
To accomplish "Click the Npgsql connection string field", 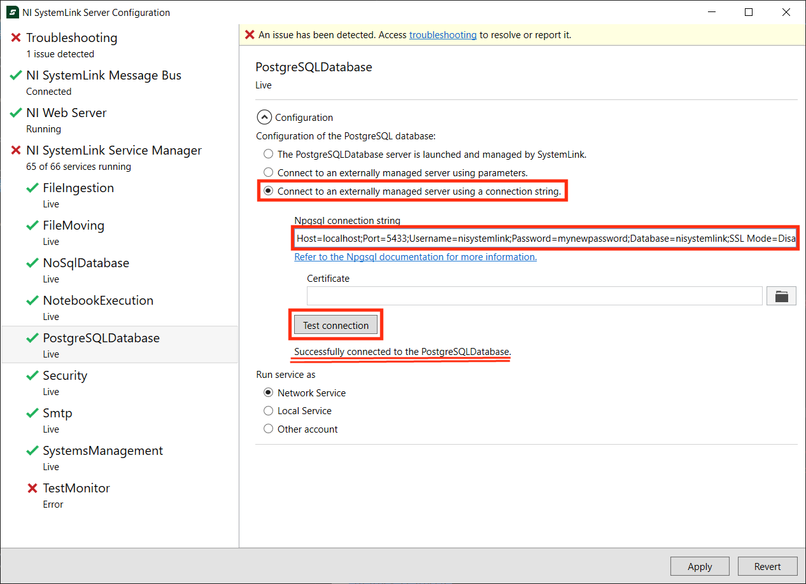I will 546,239.
